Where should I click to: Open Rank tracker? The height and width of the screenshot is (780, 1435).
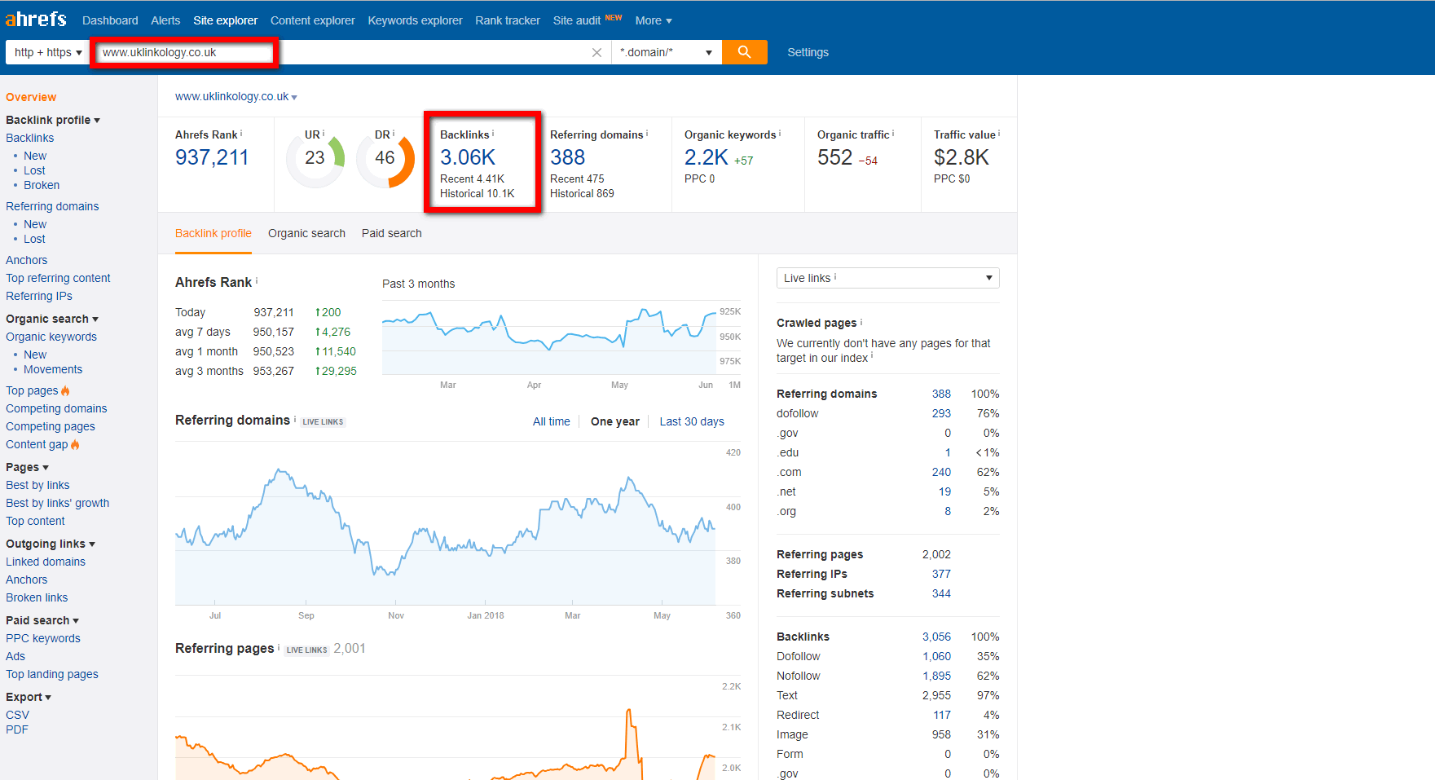coord(508,20)
